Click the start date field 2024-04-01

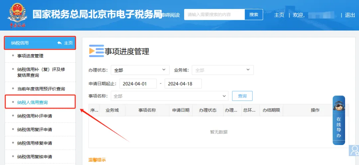point(138,83)
